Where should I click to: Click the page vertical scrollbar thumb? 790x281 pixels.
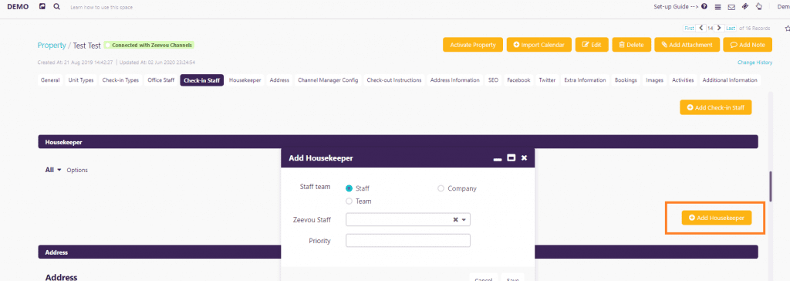click(x=770, y=187)
